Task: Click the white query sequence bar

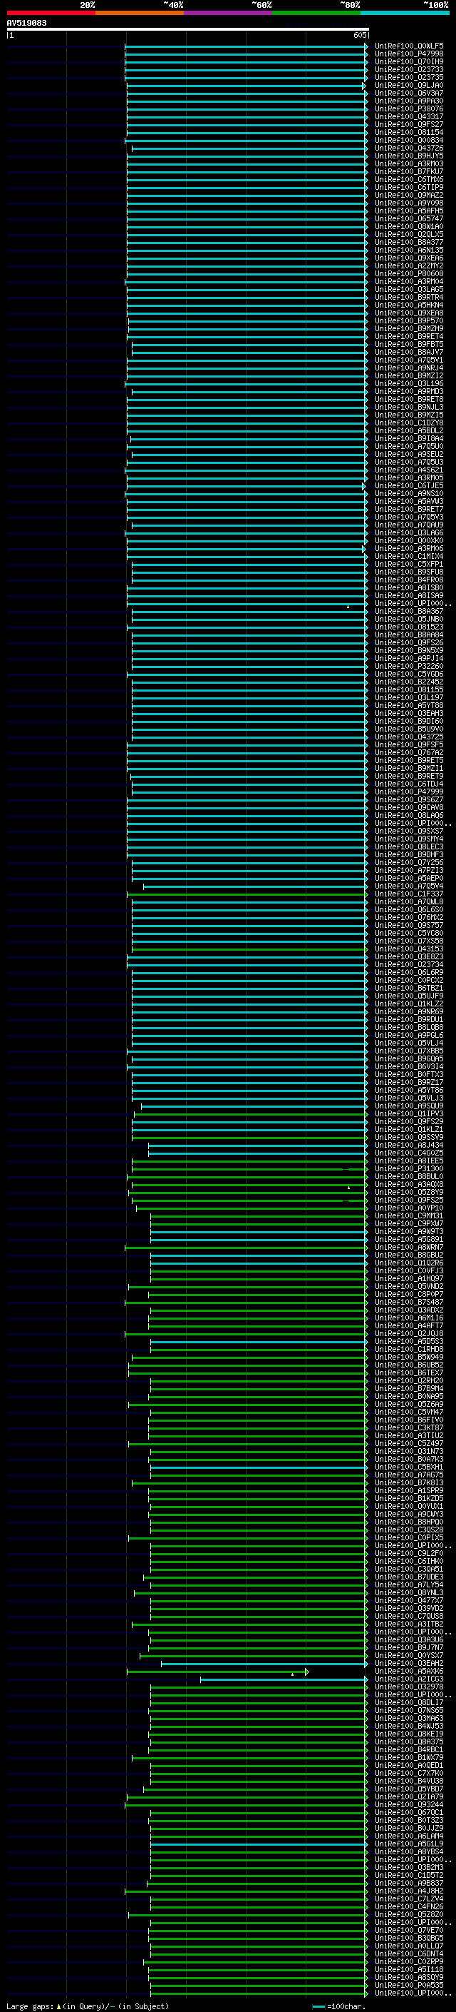Action: point(188,30)
